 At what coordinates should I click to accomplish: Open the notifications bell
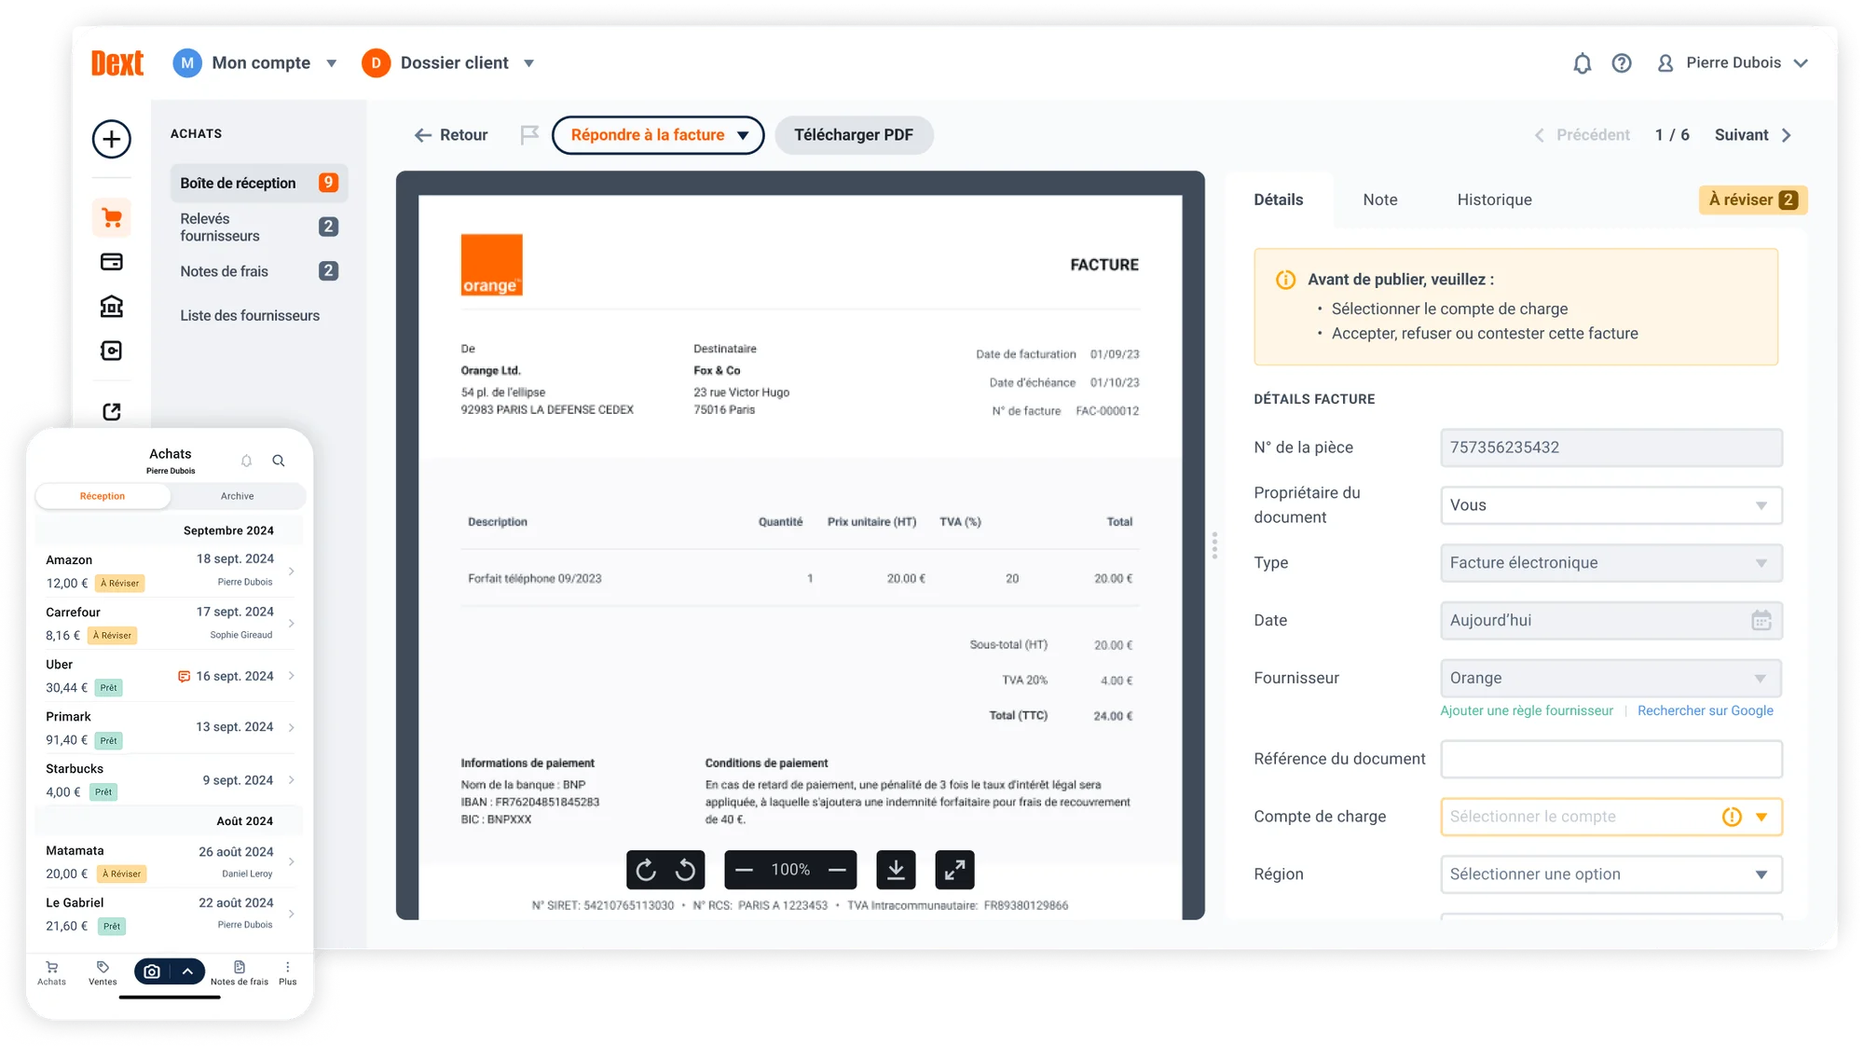pyautogui.click(x=1582, y=62)
